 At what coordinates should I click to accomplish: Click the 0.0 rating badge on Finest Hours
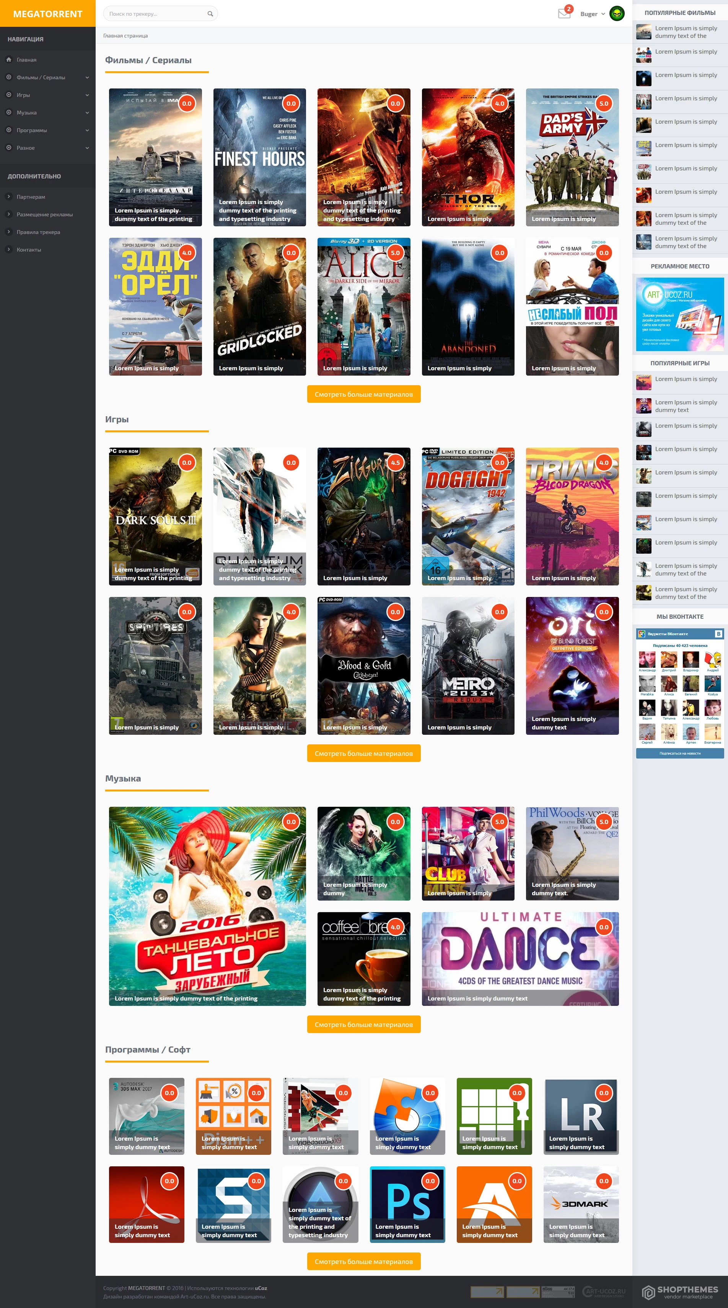[291, 104]
